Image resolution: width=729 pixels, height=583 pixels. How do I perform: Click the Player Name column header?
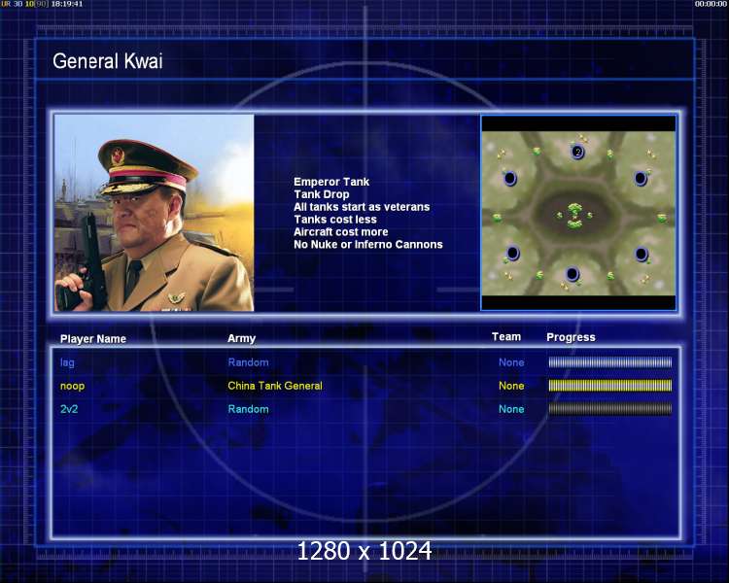click(93, 339)
